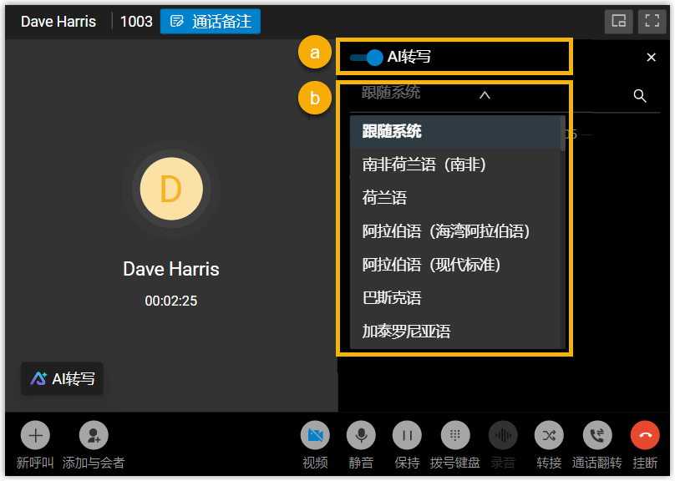Turn on the video (视频) camera

[x=315, y=435]
